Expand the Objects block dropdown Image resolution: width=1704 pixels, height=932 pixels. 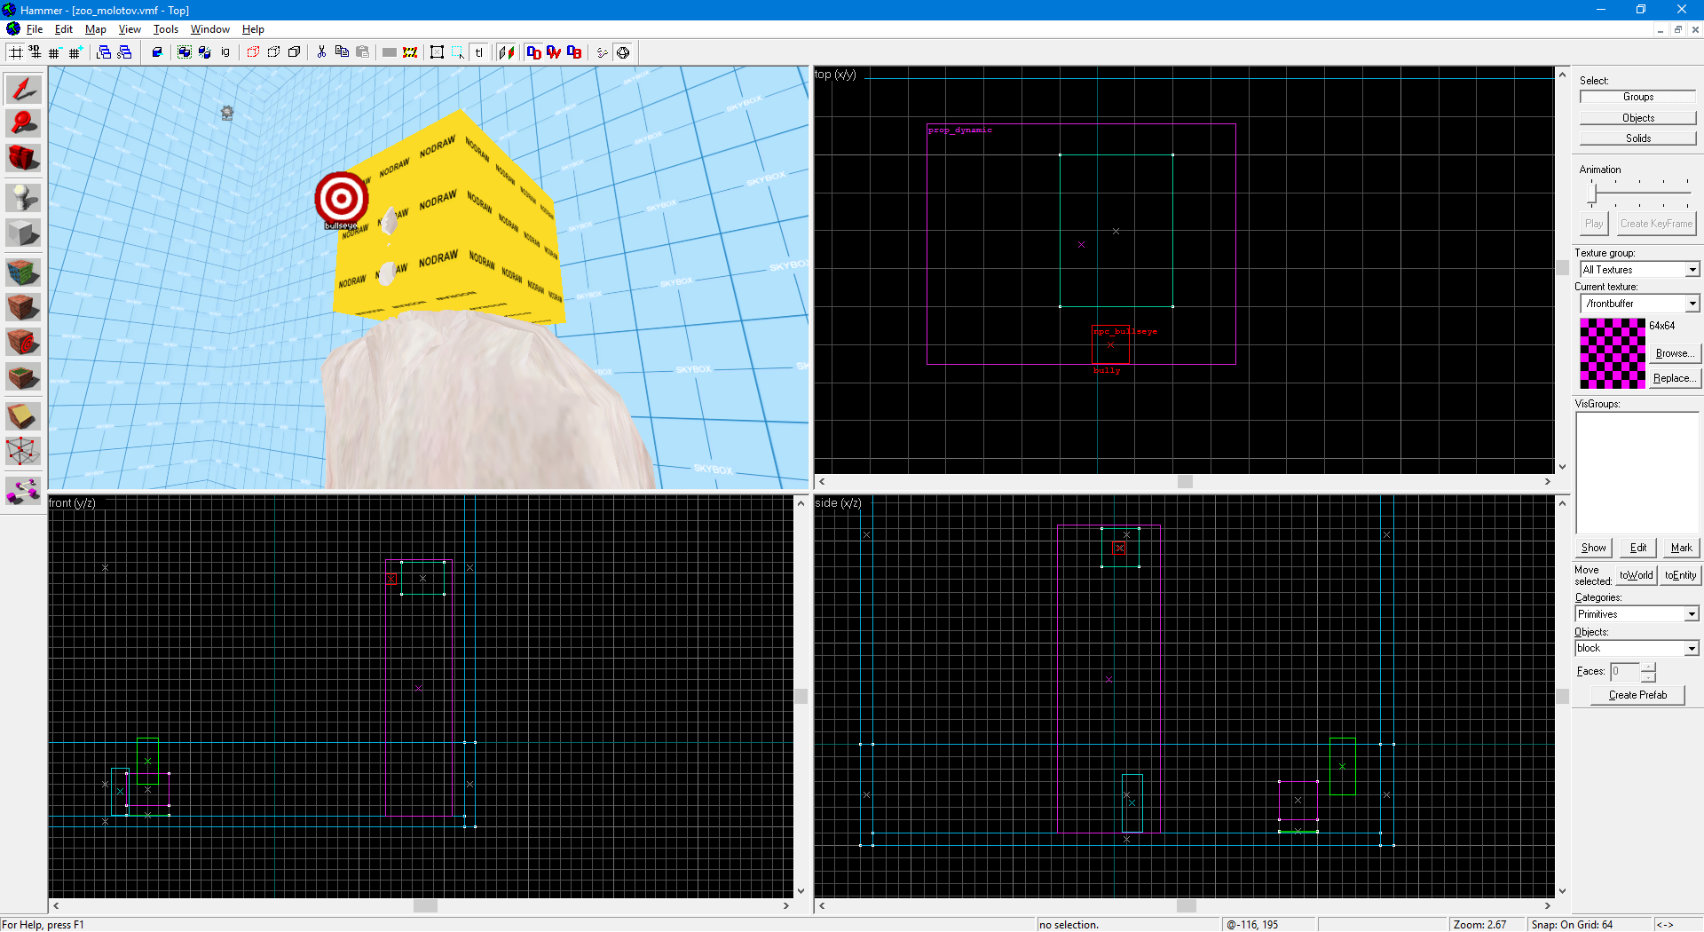[x=1692, y=648]
